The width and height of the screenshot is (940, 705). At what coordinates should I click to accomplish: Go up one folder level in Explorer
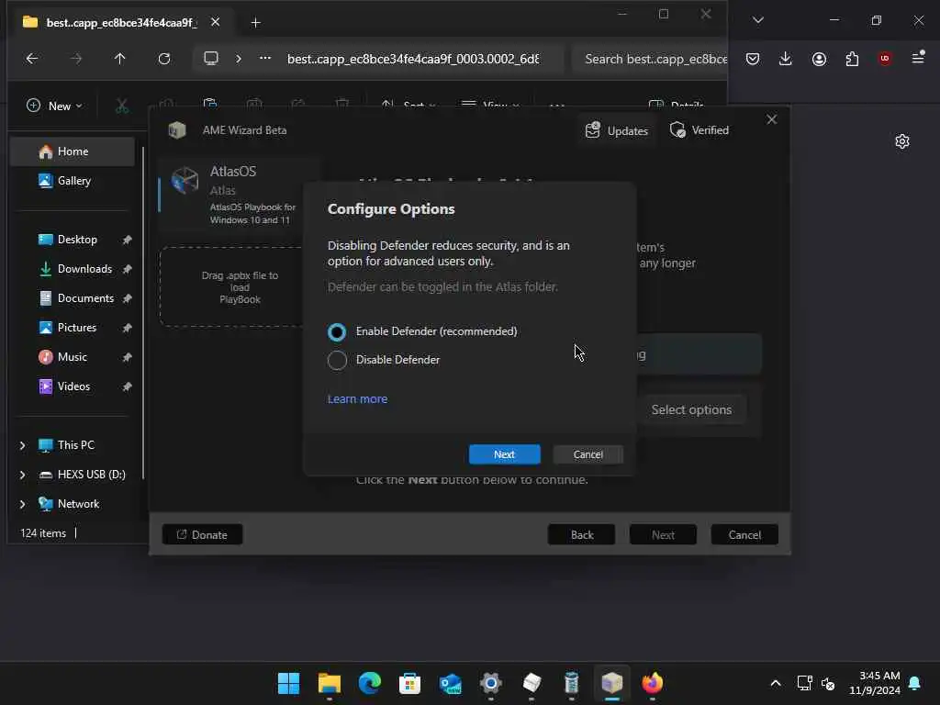pos(120,59)
